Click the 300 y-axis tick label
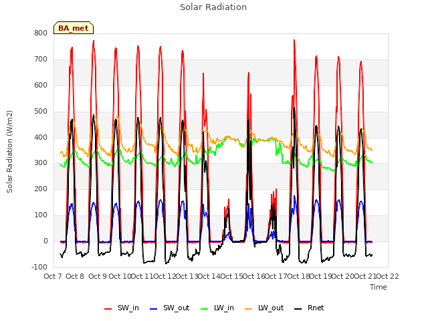Screen dimensions: 428x321 [x=41, y=163]
